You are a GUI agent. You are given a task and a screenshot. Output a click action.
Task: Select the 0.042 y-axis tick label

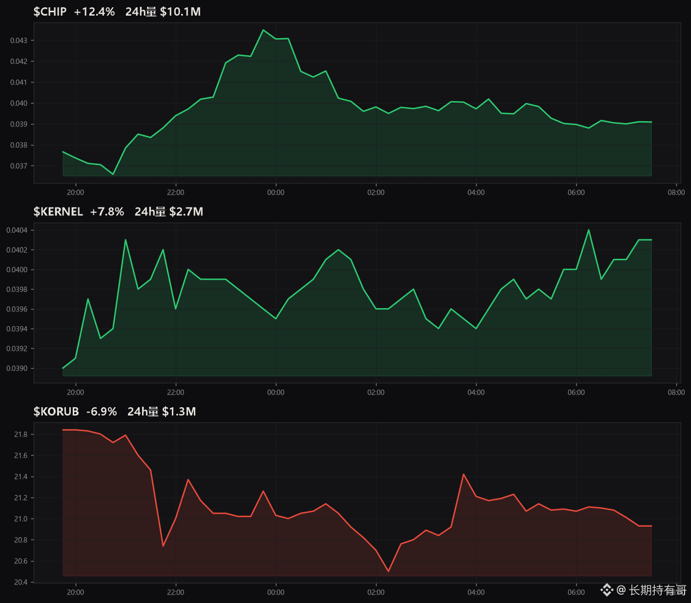pos(19,62)
